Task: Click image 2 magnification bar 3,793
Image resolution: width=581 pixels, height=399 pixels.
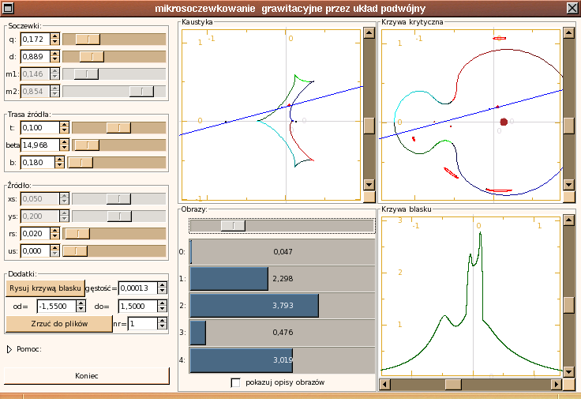Action: tap(283, 306)
